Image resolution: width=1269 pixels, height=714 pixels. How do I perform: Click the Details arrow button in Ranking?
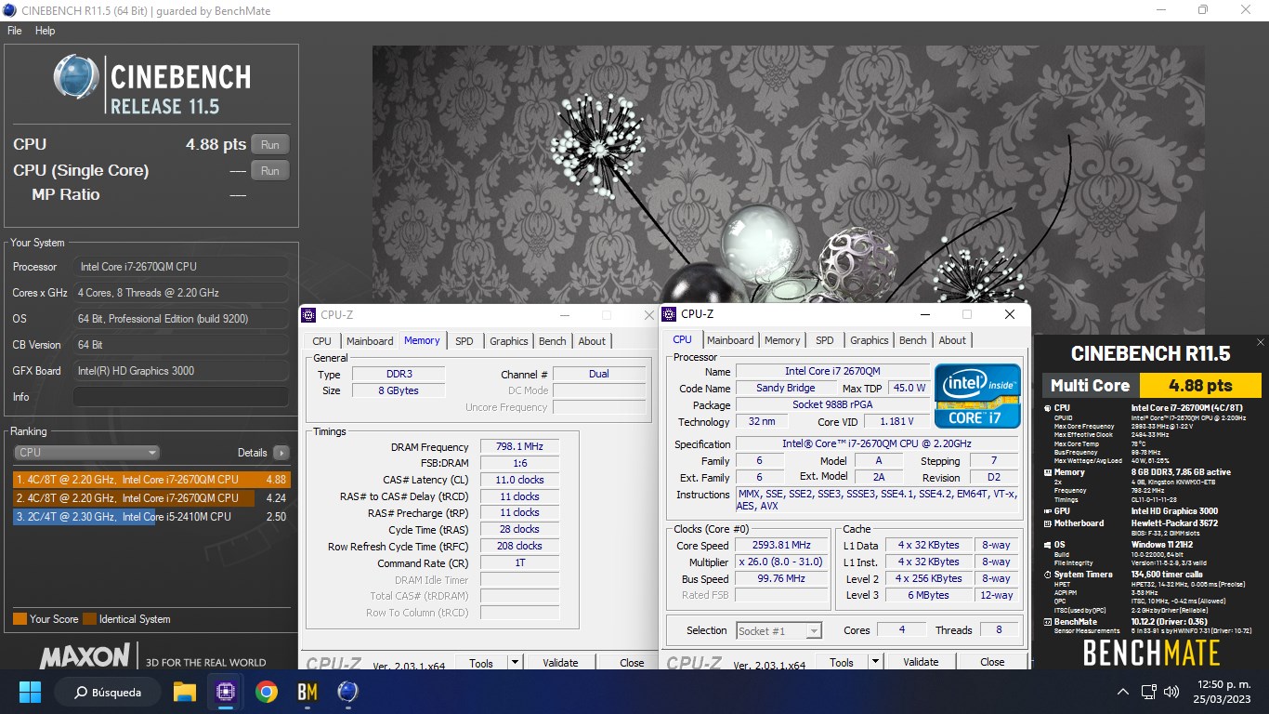(x=281, y=453)
